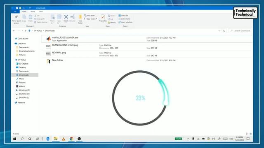Image resolution: width=264 pixels, height=148 pixels.
Task: Select NORMAL.png file
Action: [x=146, y=54]
